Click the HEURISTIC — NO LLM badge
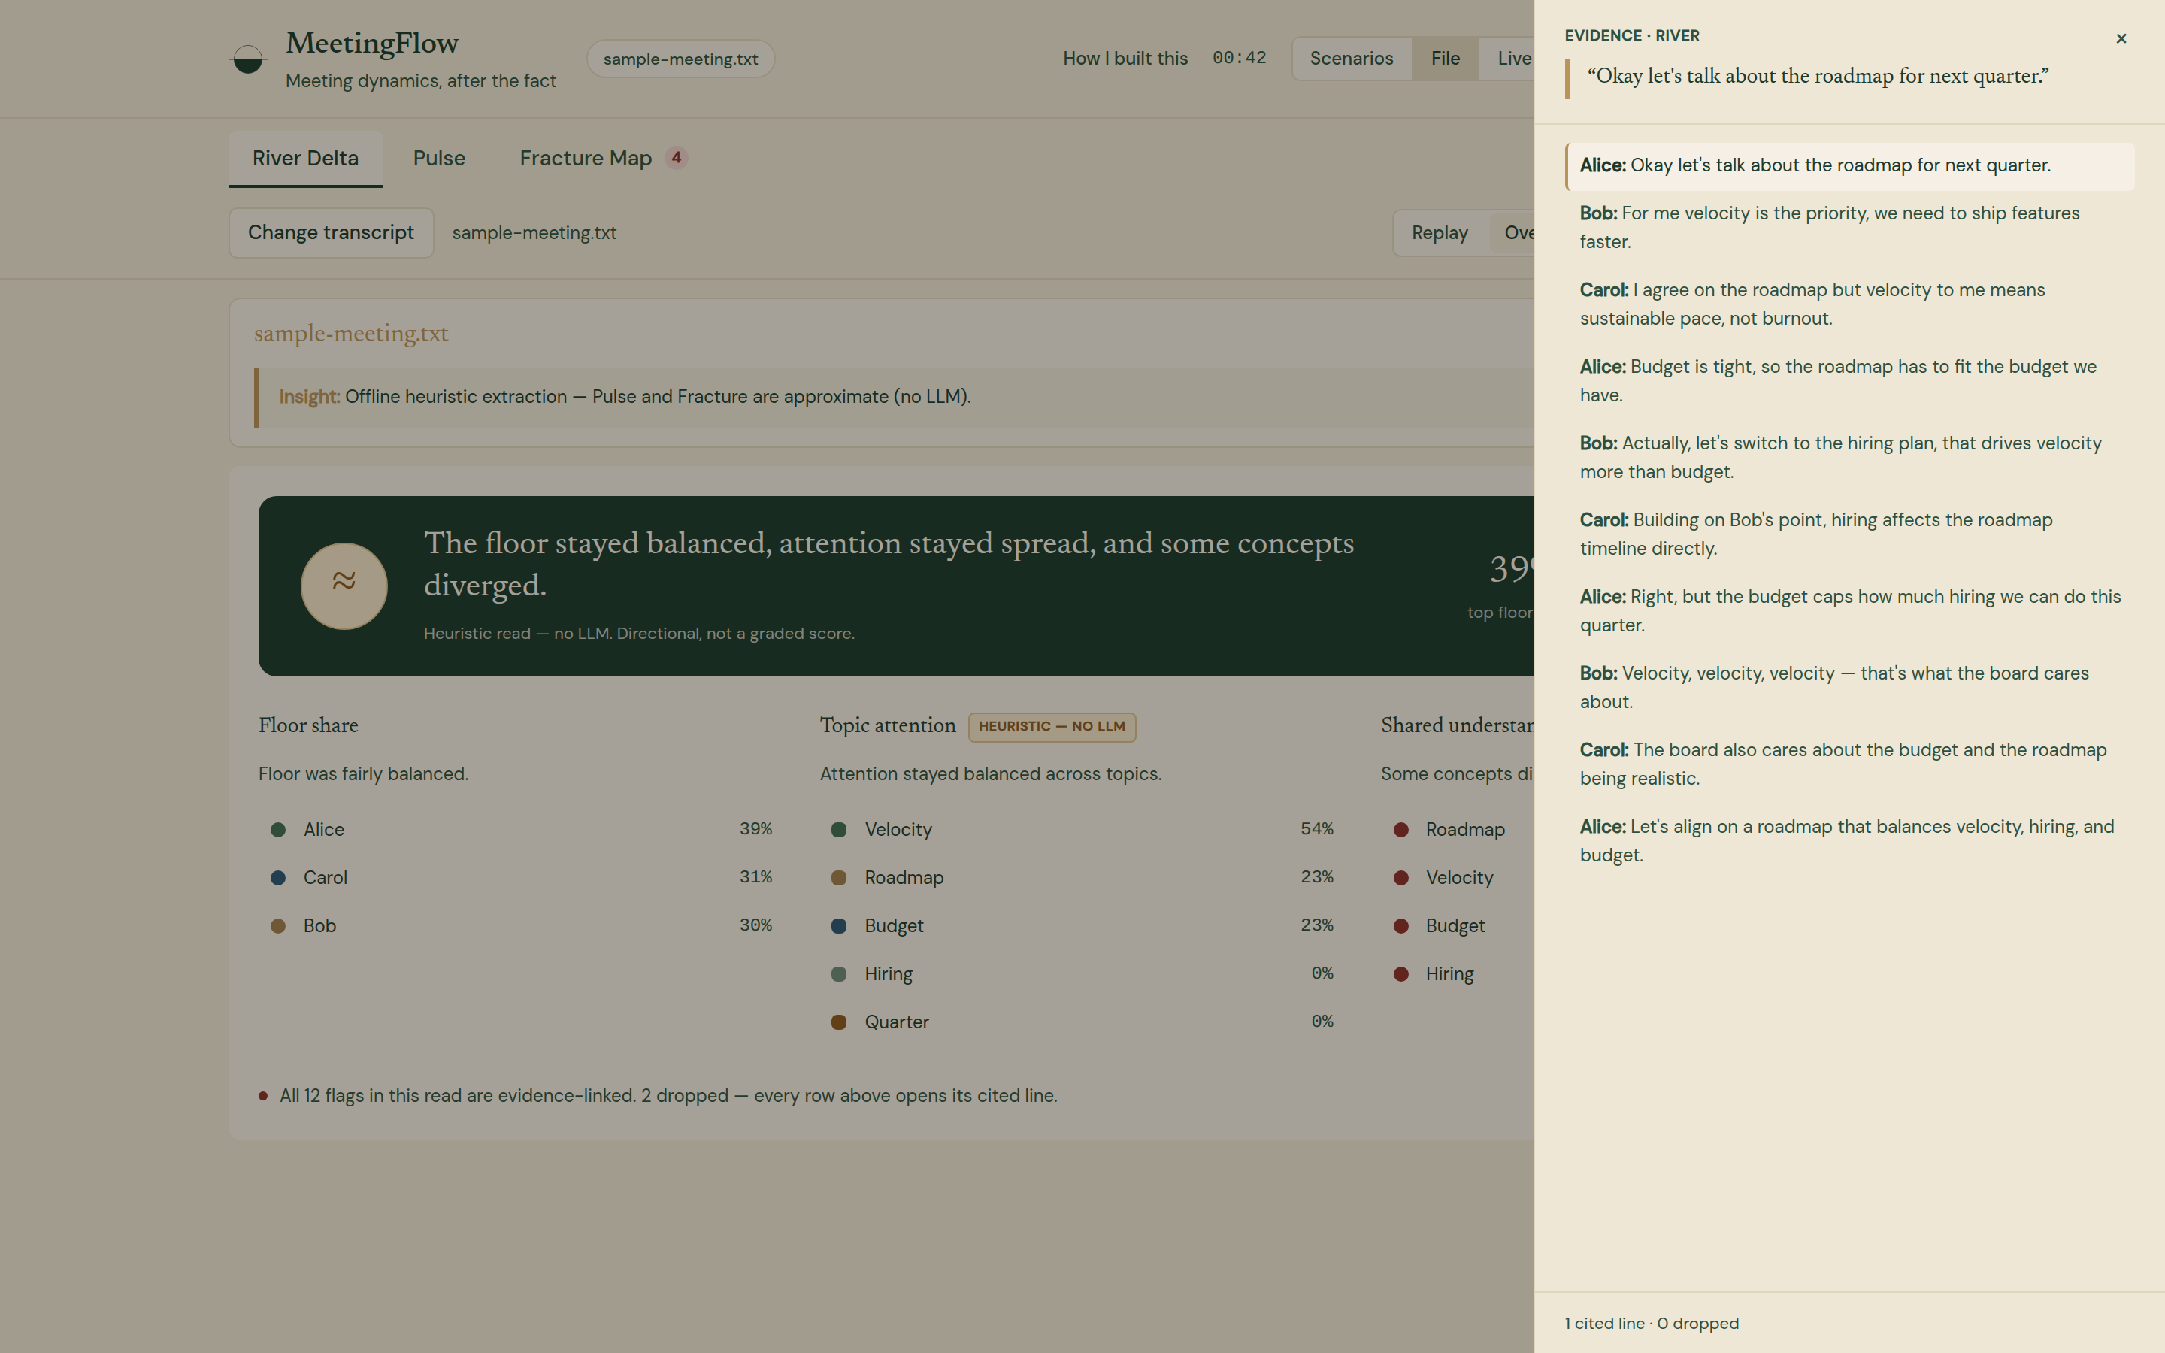The width and height of the screenshot is (2165, 1353). pos(1051,727)
